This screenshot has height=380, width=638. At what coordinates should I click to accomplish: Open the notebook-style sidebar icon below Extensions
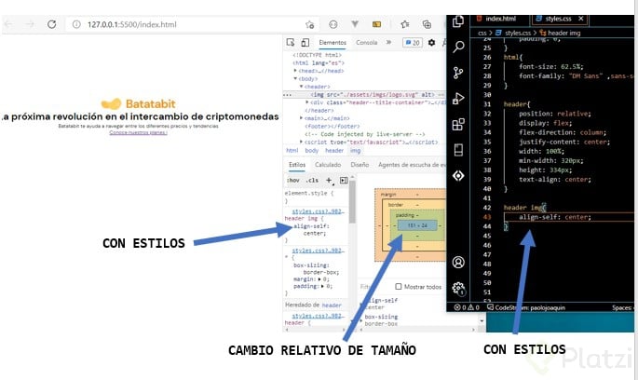(x=458, y=150)
